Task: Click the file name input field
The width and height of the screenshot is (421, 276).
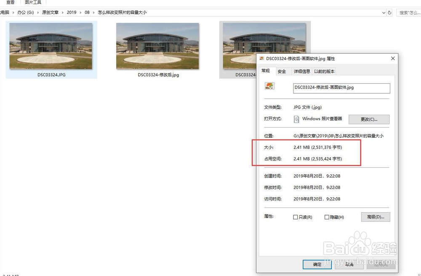Action: click(341, 88)
